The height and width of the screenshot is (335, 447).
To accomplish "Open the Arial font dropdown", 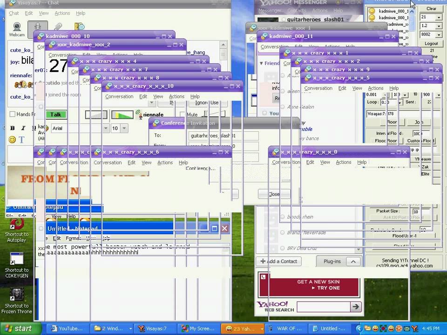I will point(106,128).
